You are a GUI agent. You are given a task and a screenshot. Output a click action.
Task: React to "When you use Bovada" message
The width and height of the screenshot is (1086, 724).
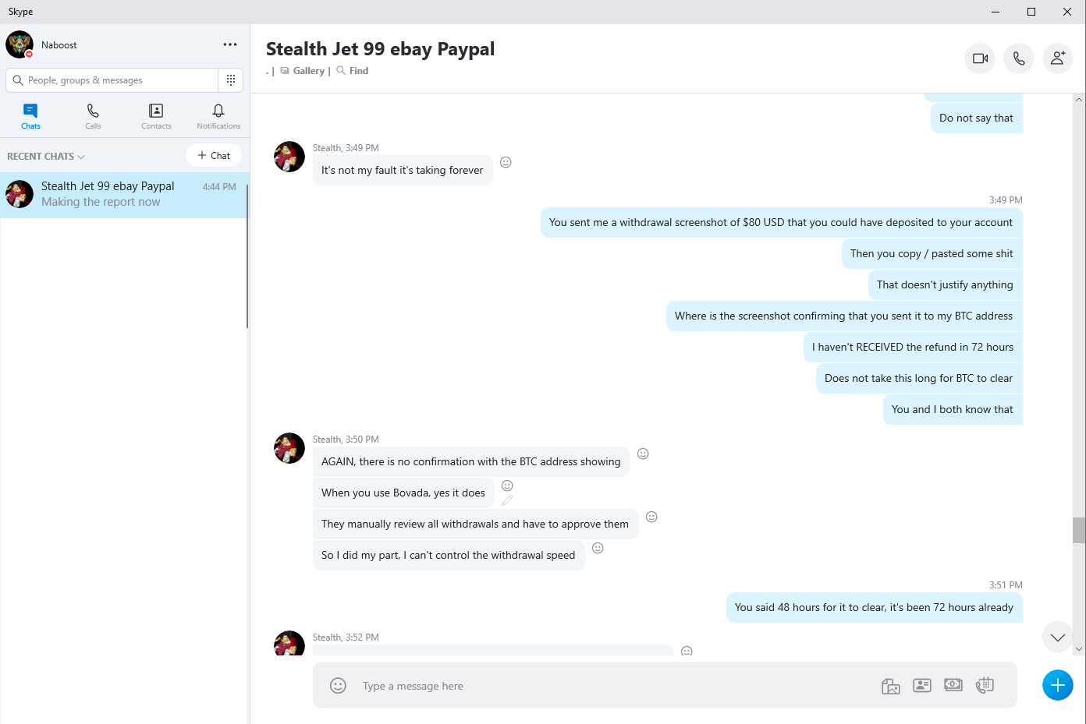pyautogui.click(x=507, y=486)
